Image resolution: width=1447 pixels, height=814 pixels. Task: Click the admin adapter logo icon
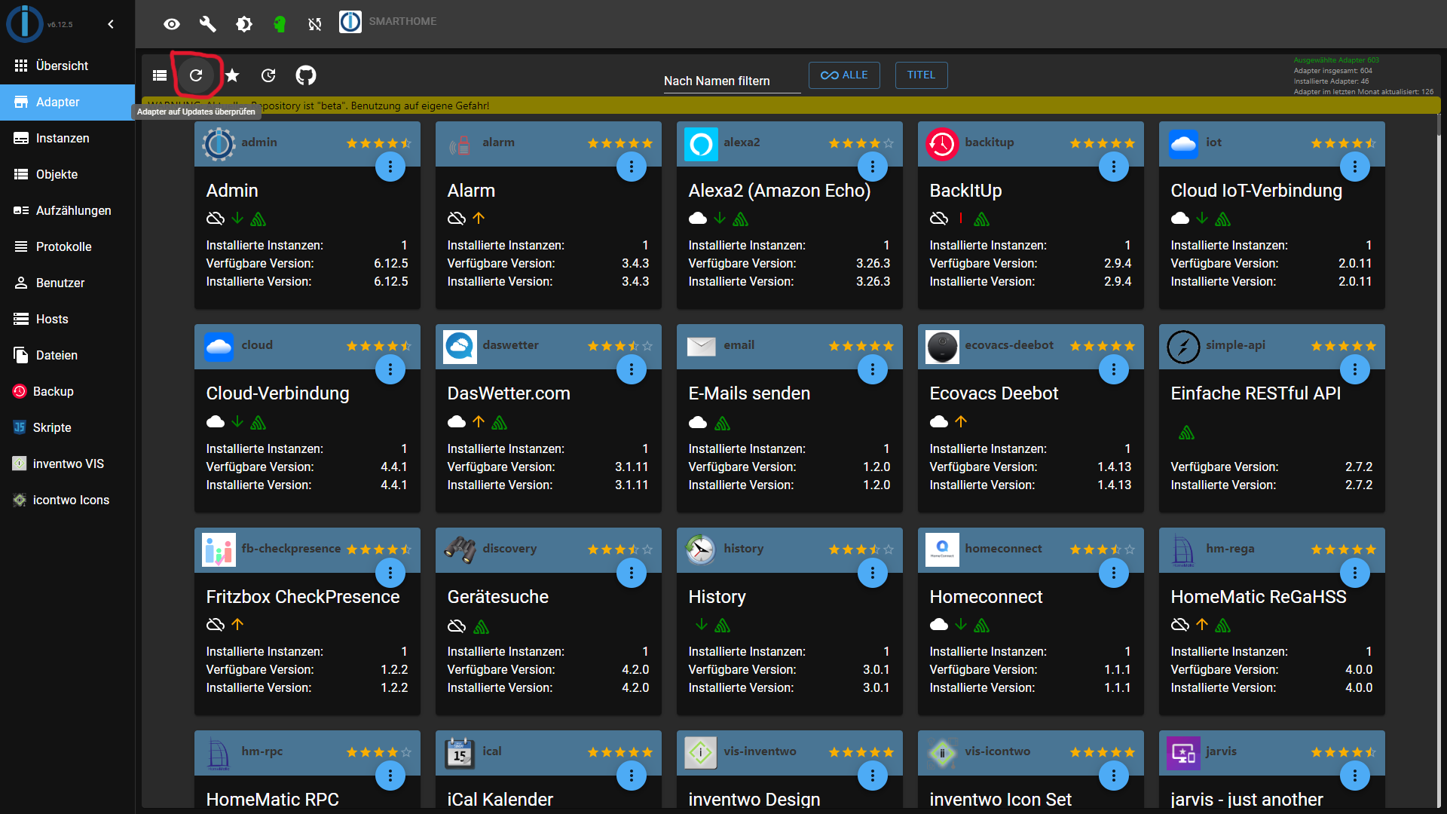tap(219, 144)
